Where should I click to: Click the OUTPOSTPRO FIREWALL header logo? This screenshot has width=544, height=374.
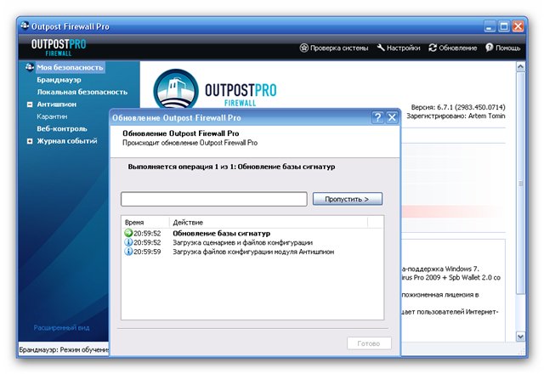59,48
